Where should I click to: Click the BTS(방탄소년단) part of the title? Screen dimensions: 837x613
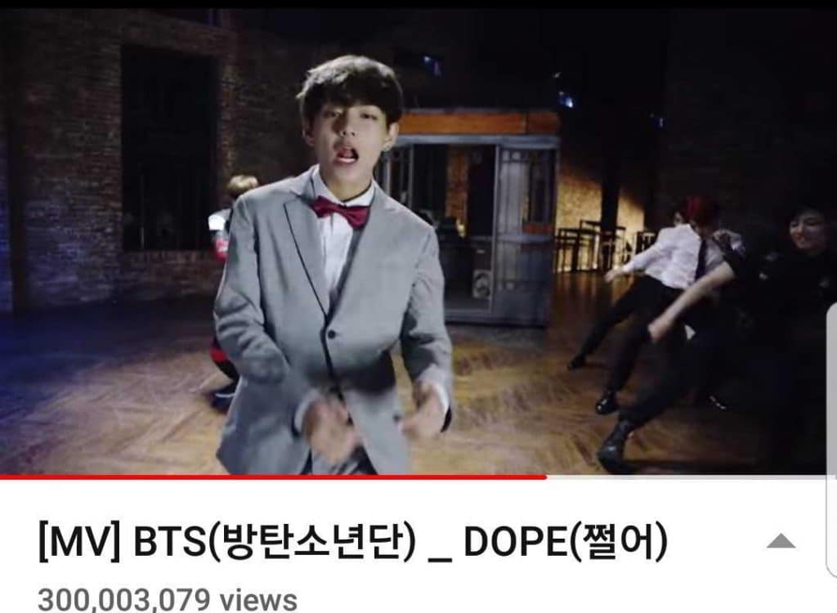275,541
